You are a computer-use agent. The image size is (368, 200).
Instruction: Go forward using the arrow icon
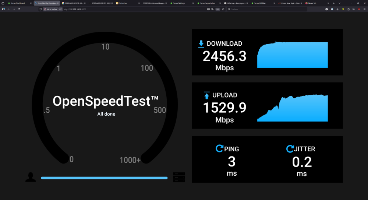click(14, 9)
